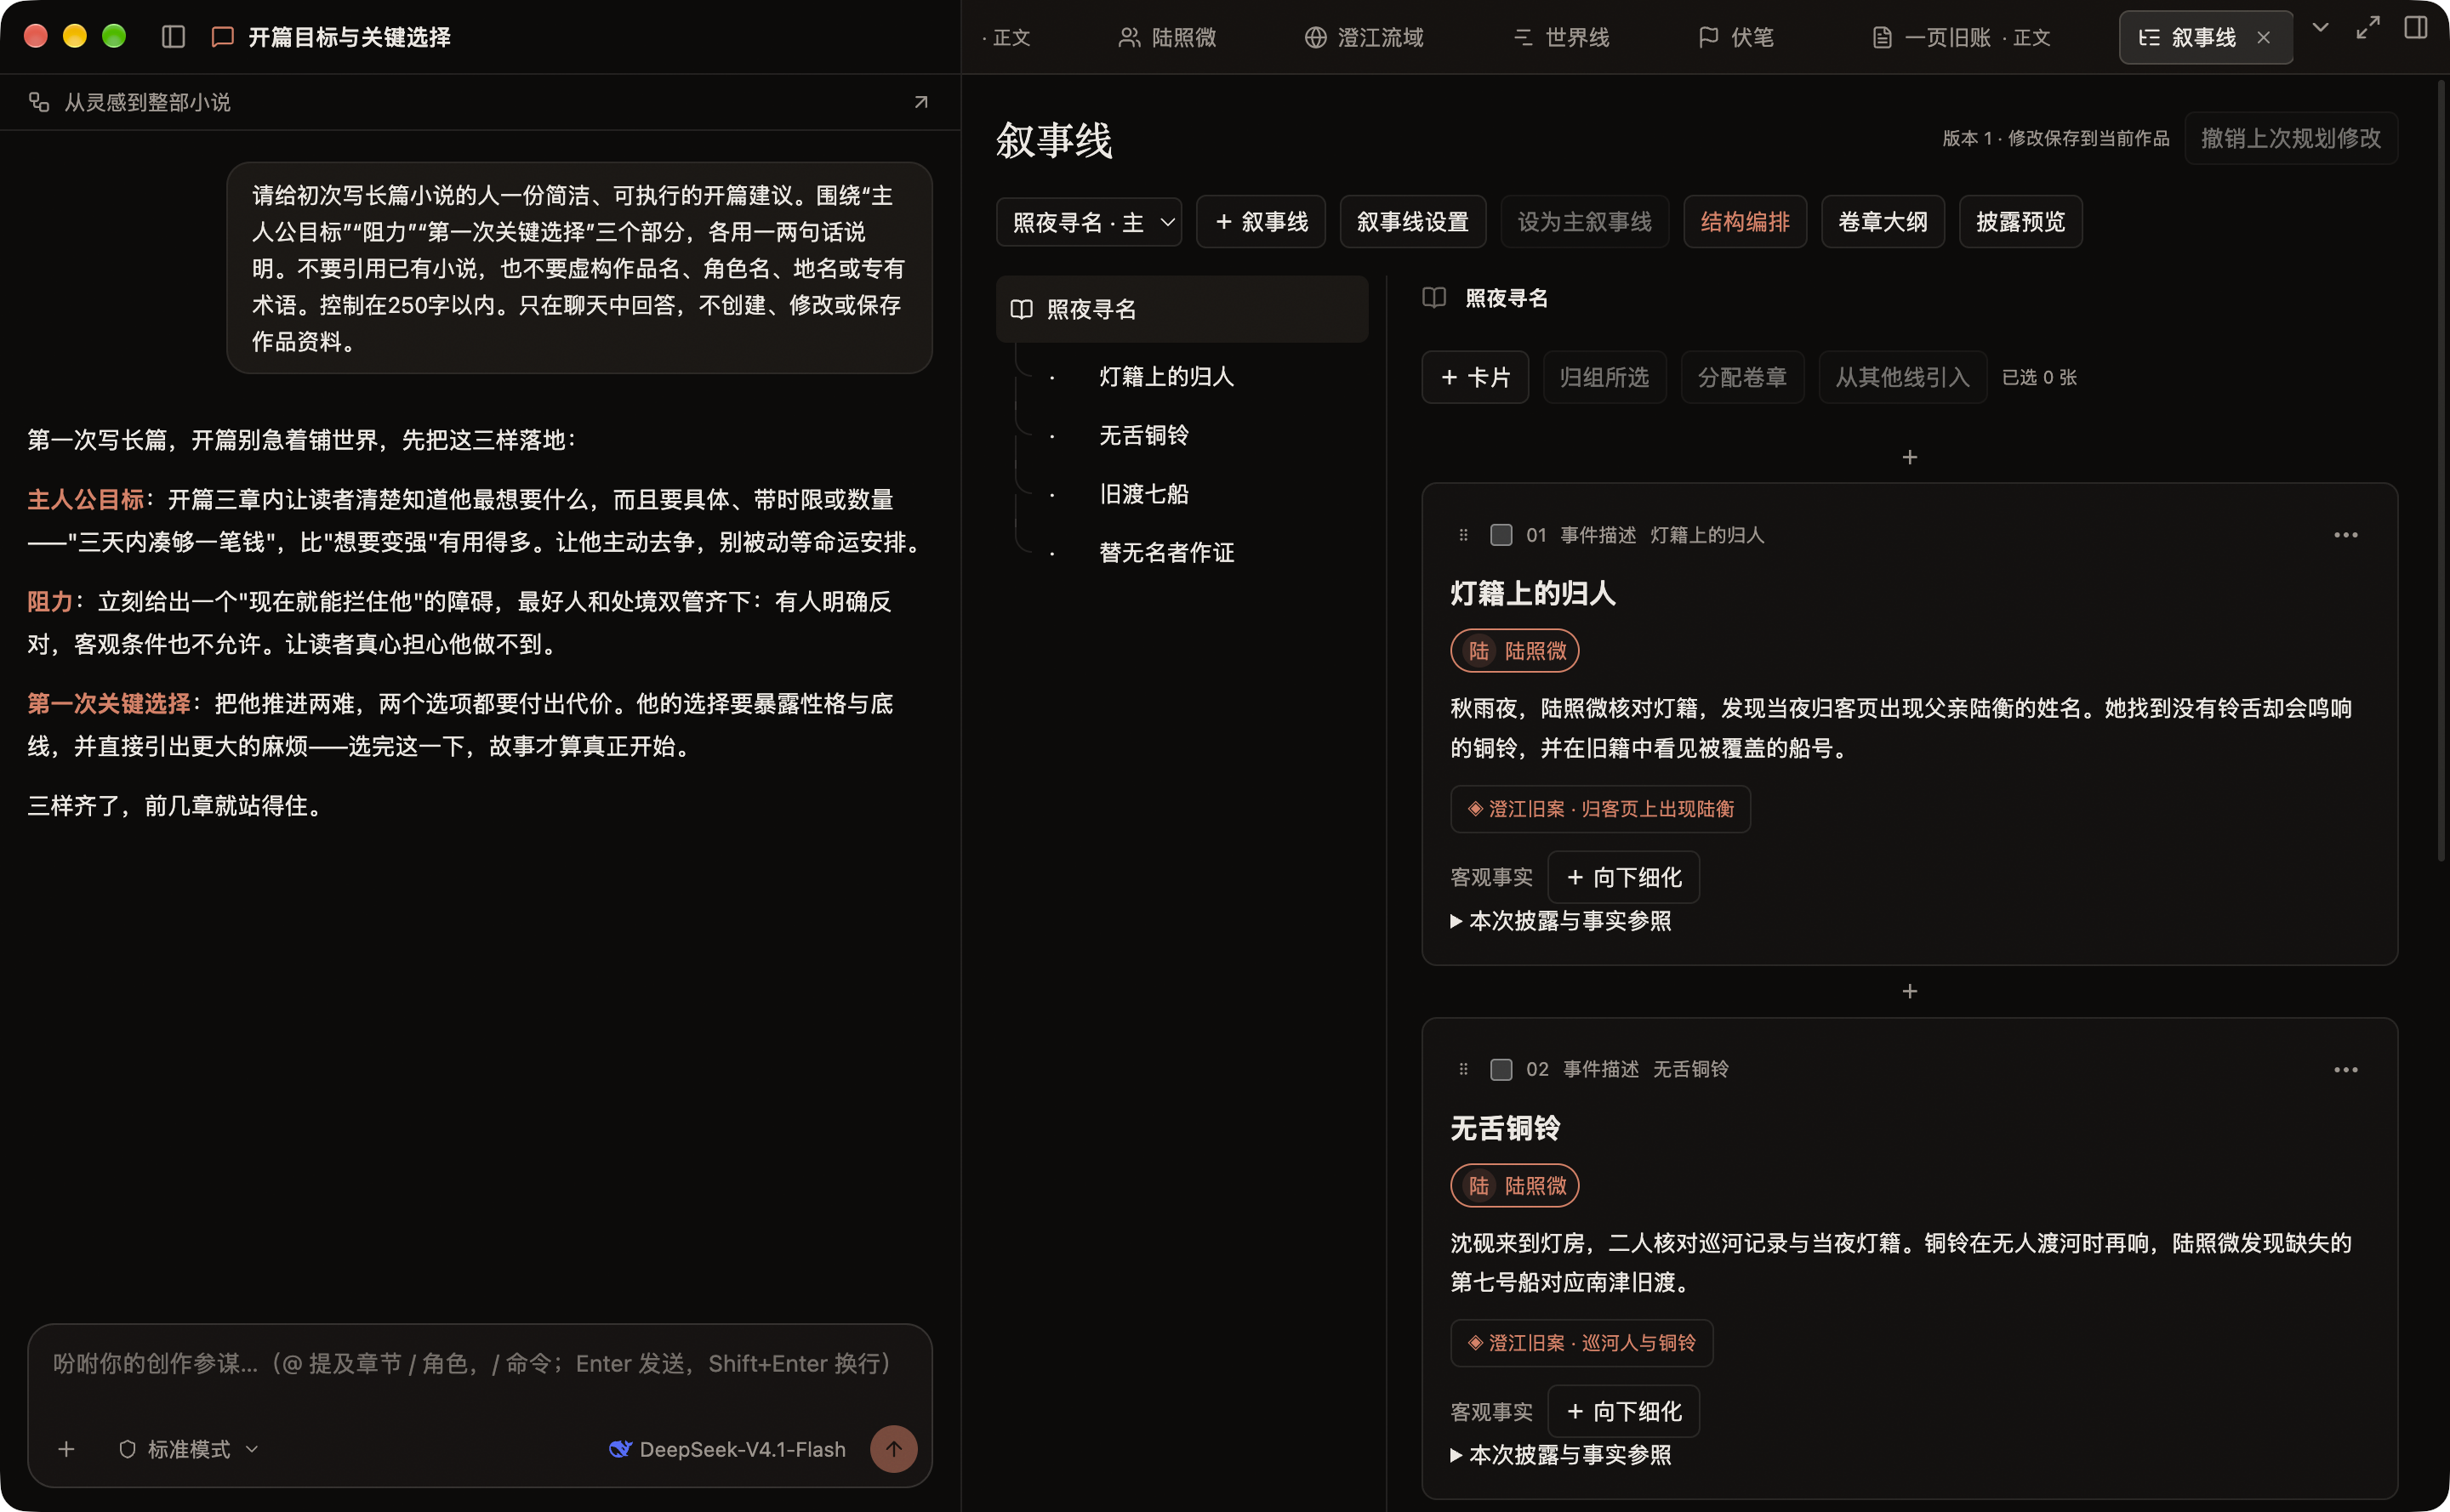Image resolution: width=2450 pixels, height=1512 pixels.
Task: Open the 一页旧账 · 正文 tab
Action: point(1961,38)
